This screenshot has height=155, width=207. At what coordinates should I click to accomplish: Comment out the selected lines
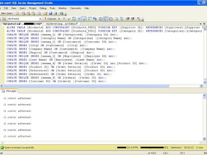[117, 19]
